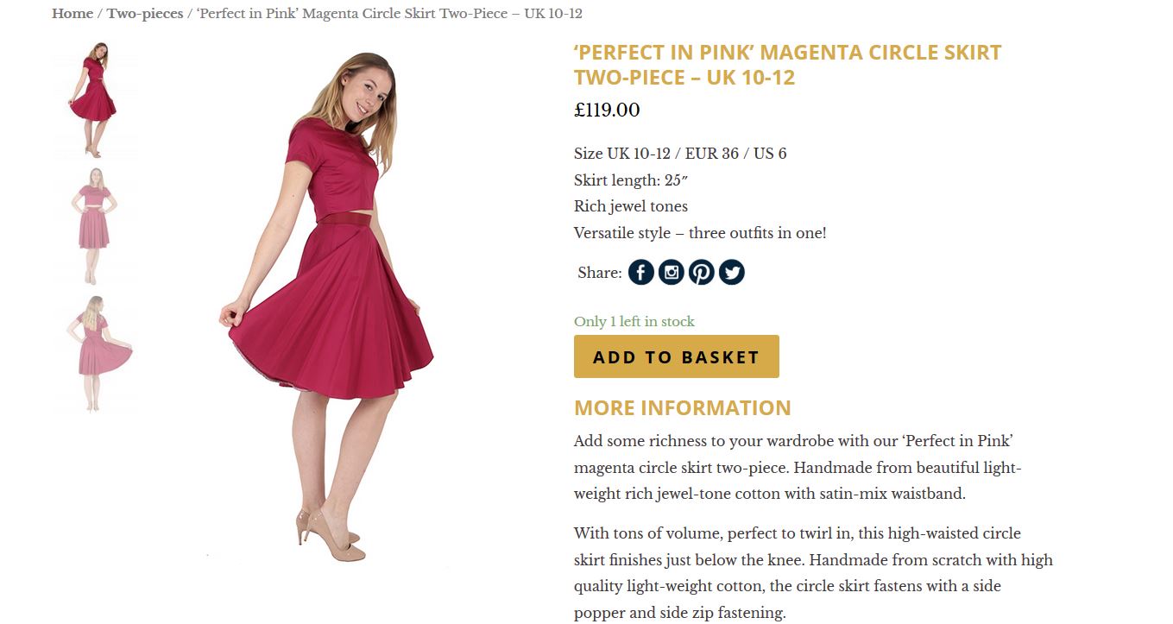Go to Home in the breadcrumb

[73, 14]
